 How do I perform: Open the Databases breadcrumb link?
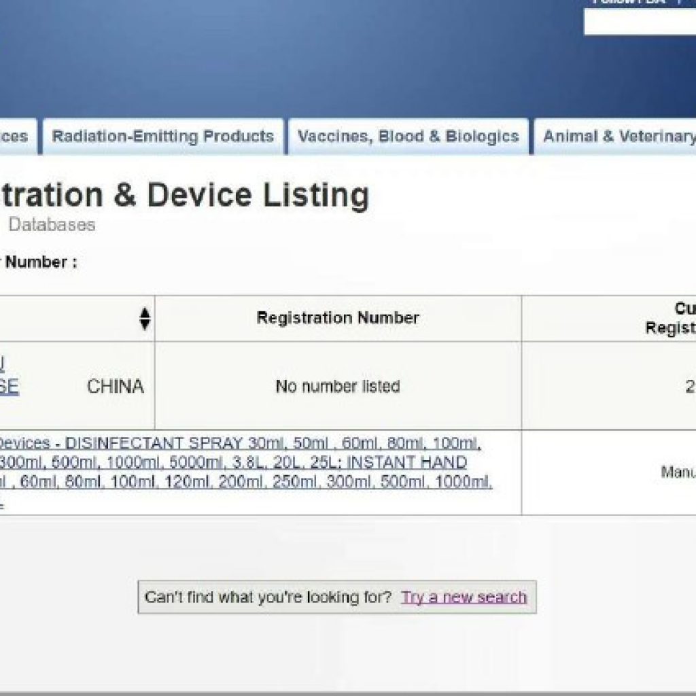point(52,225)
